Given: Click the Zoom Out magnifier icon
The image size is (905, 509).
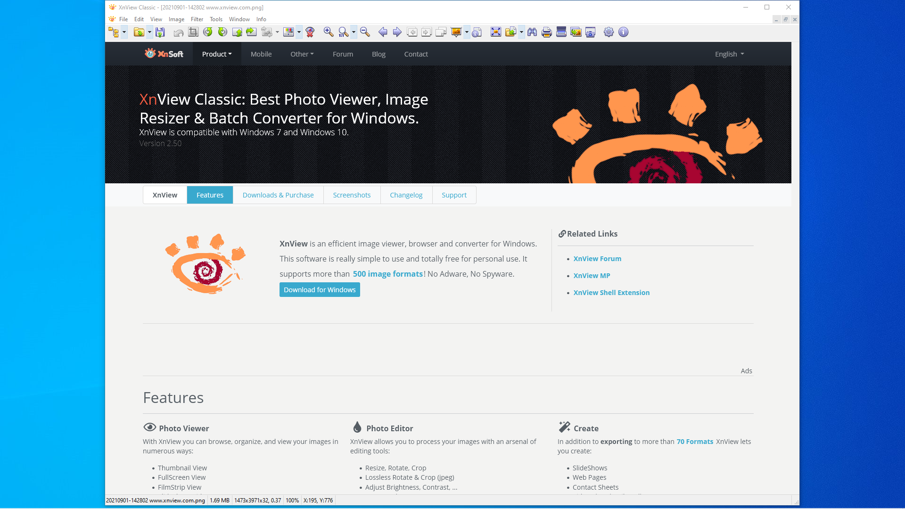Looking at the screenshot, I should click(365, 32).
